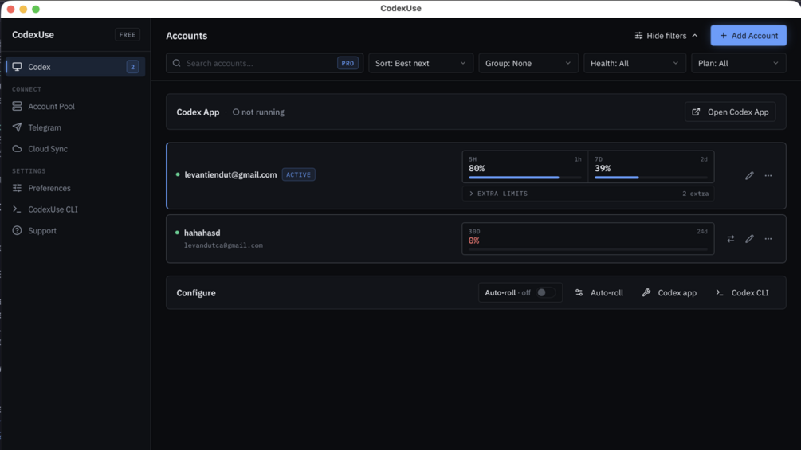Viewport: 801px width, 450px height.
Task: Edit the levantiendut@gmail.com account pencil icon
Action: (x=749, y=175)
